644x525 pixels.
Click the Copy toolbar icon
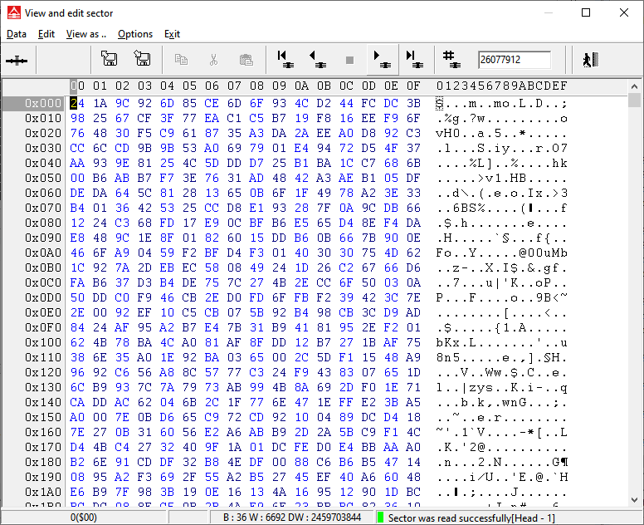click(181, 60)
